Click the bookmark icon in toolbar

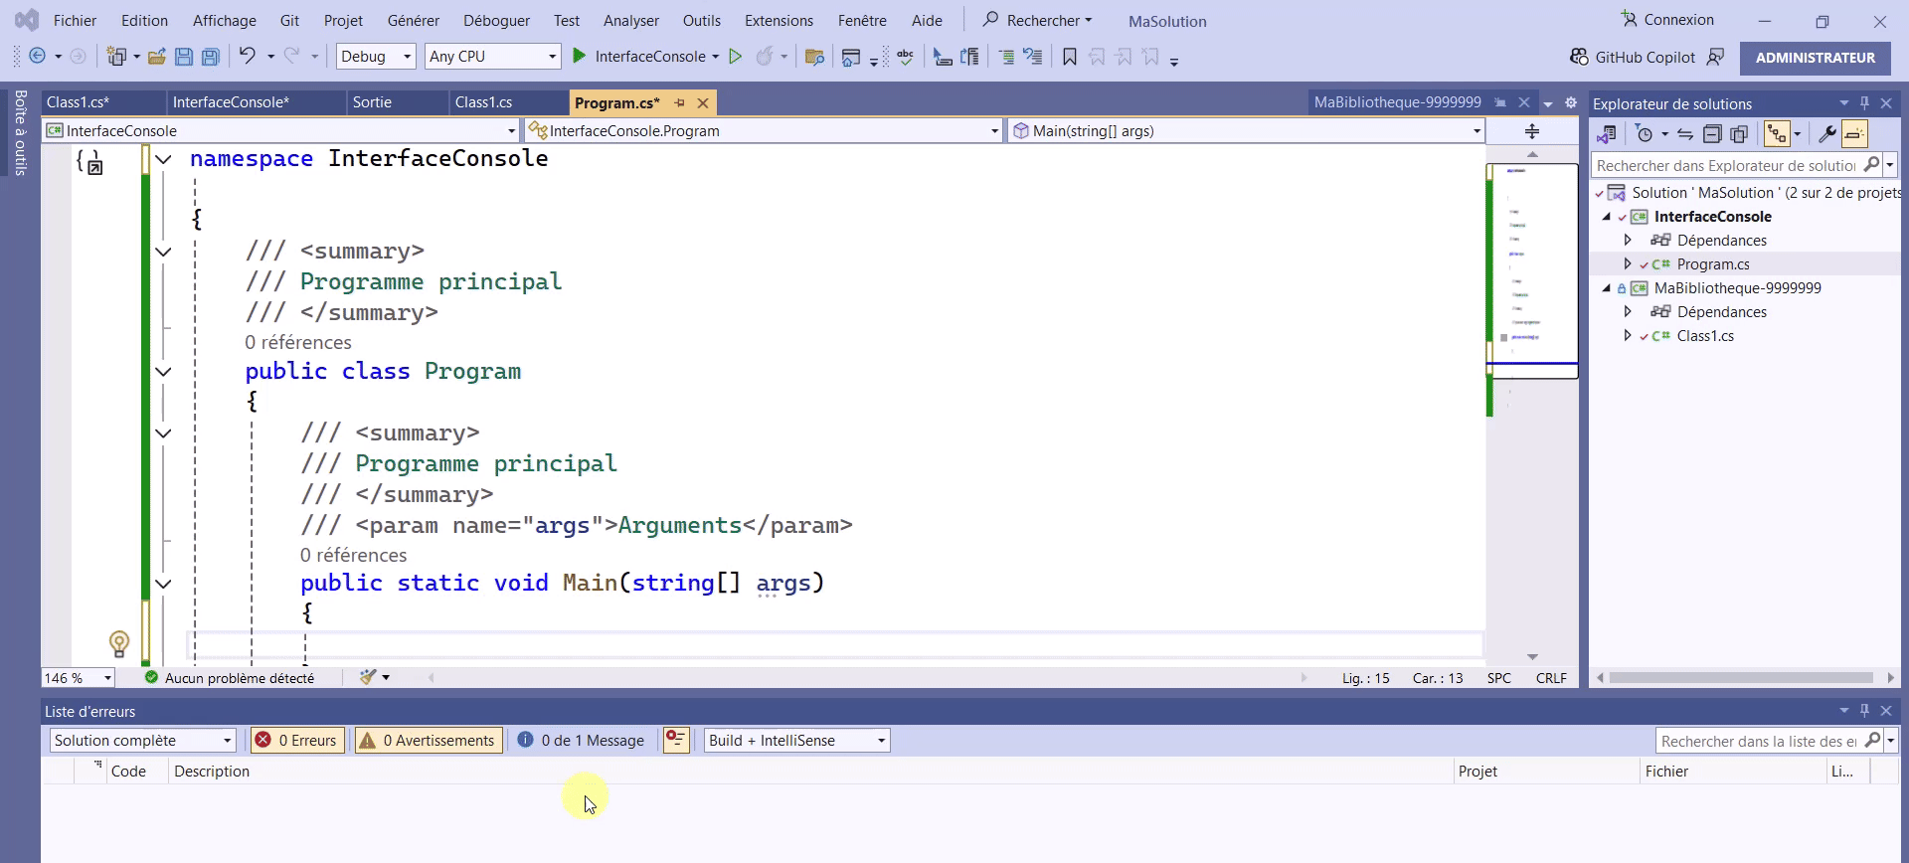pos(1070,57)
